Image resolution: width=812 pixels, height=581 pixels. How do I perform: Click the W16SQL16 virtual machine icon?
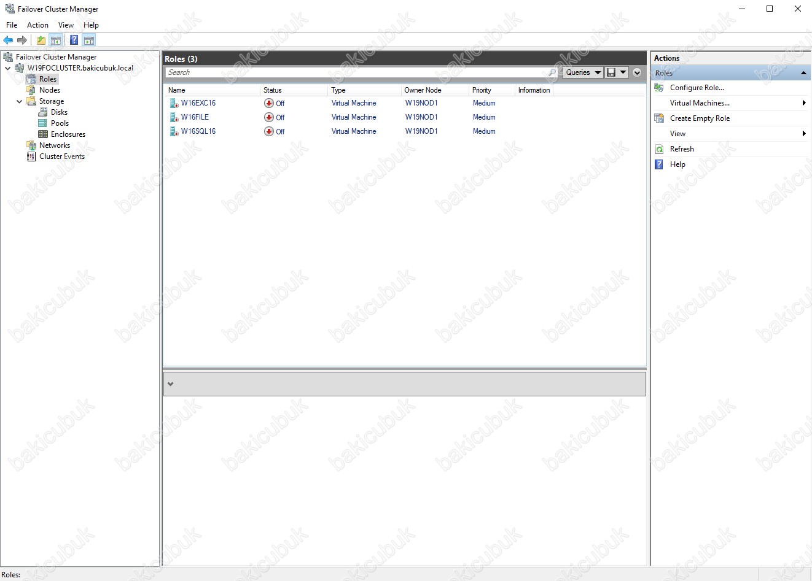(x=174, y=131)
